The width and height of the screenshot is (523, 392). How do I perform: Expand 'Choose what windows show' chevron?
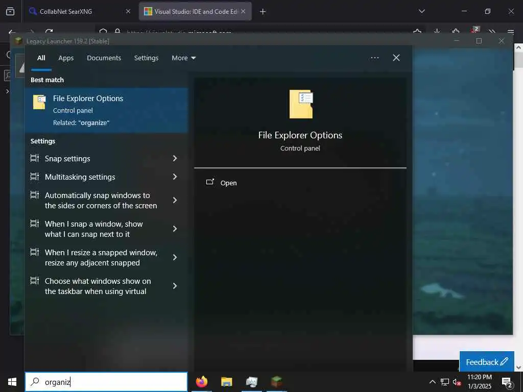coord(175,286)
